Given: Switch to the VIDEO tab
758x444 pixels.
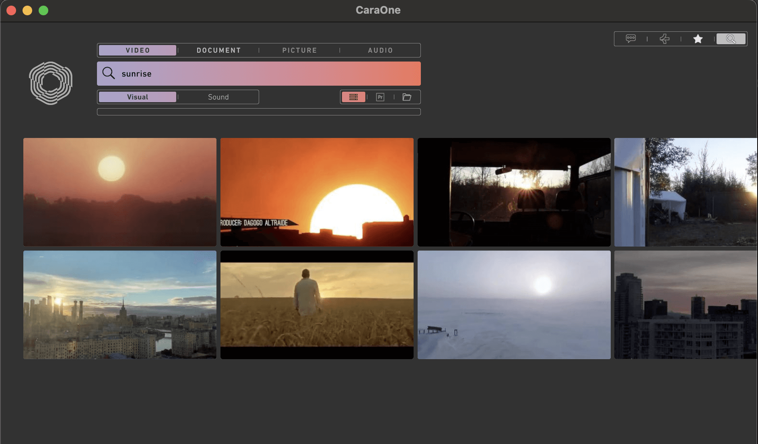Looking at the screenshot, I should [x=138, y=50].
